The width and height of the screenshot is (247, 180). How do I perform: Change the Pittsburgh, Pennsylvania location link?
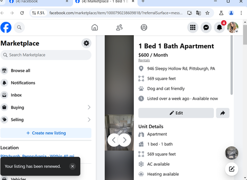pyautogui.click(x=38, y=156)
